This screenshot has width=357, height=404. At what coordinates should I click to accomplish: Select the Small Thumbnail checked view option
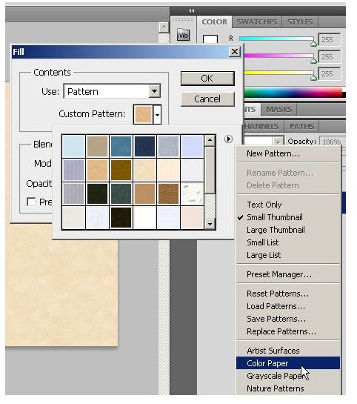point(275,217)
